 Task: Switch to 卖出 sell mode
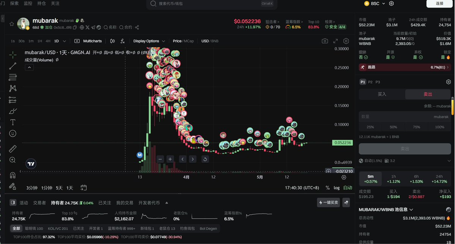pos(428,94)
